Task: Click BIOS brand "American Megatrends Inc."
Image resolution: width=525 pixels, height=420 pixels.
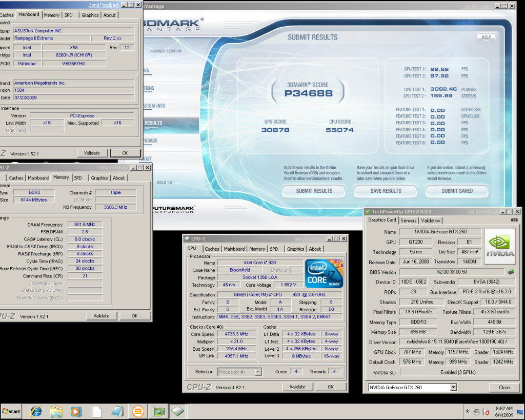Action: point(73,83)
